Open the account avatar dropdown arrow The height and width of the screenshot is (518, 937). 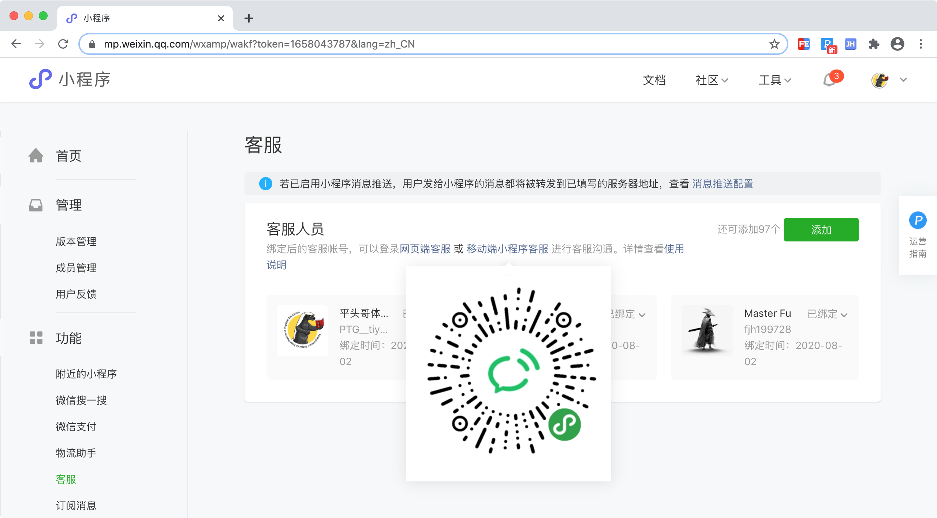(903, 80)
